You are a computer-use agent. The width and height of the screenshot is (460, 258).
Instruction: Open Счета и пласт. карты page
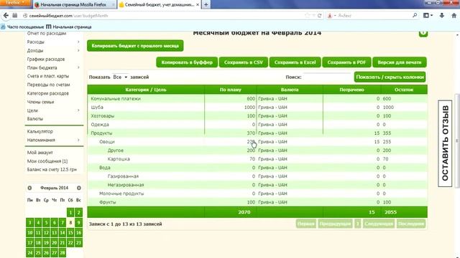pos(48,76)
